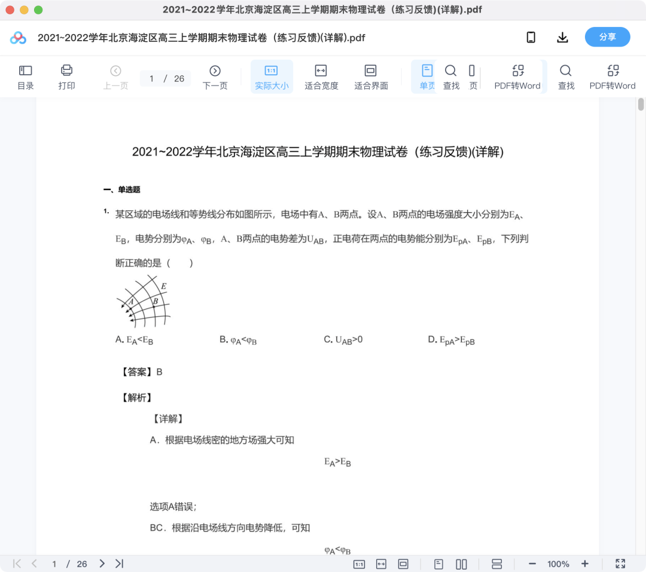Click answer option A. EA<EB
Viewport: 646px width, 572px height.
coord(135,340)
